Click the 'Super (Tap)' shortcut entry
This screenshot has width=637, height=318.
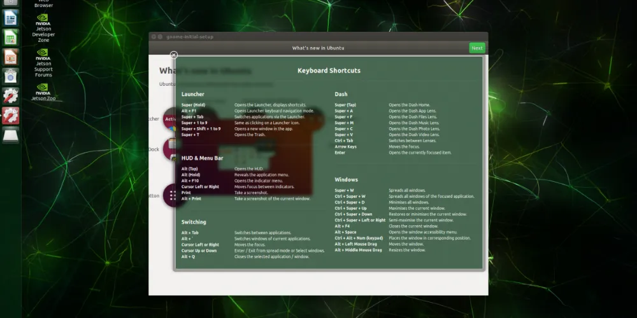[345, 105]
